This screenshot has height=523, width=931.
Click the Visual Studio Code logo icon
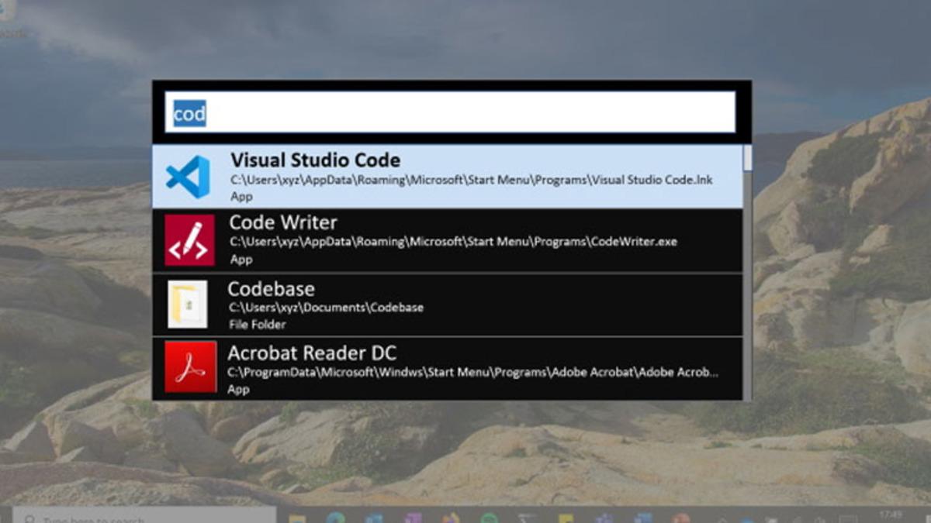tap(188, 177)
